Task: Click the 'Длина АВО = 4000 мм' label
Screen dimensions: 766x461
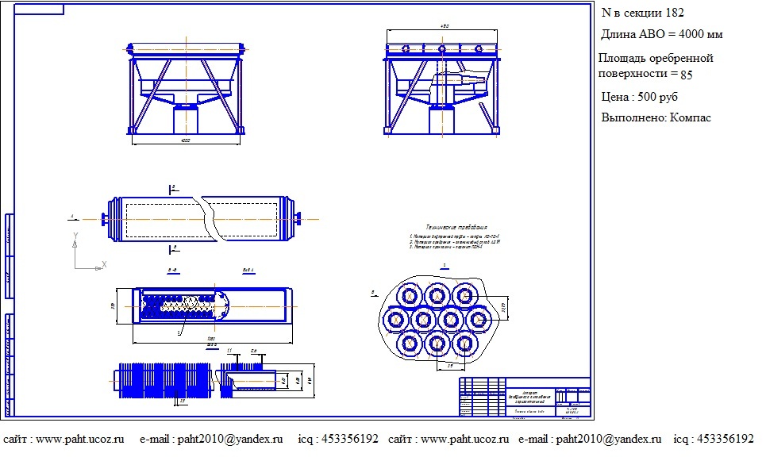Action: tap(661, 34)
